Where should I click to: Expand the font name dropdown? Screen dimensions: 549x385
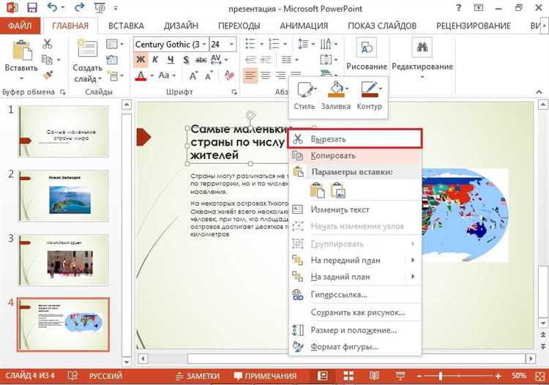pyautogui.click(x=204, y=45)
